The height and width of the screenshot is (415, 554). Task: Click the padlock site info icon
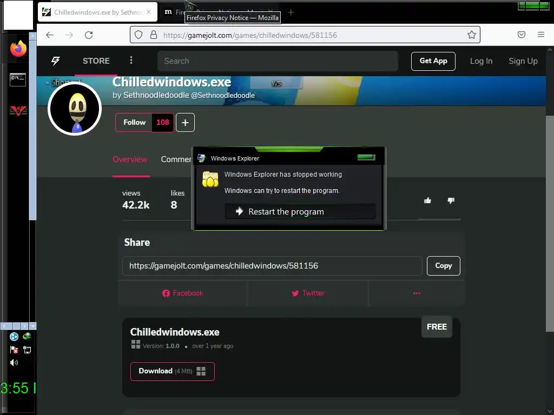(x=153, y=35)
